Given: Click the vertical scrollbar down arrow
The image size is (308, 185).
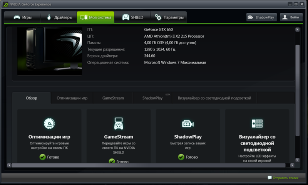Looking at the screenshot, I should (297, 160).
